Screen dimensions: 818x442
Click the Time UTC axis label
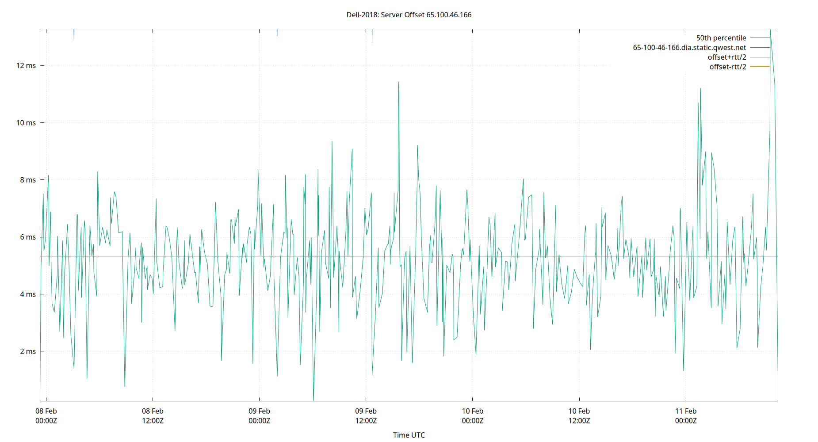[x=409, y=435]
